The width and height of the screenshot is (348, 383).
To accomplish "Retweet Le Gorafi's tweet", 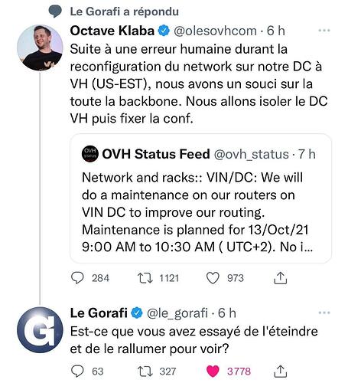I will coord(145,372).
